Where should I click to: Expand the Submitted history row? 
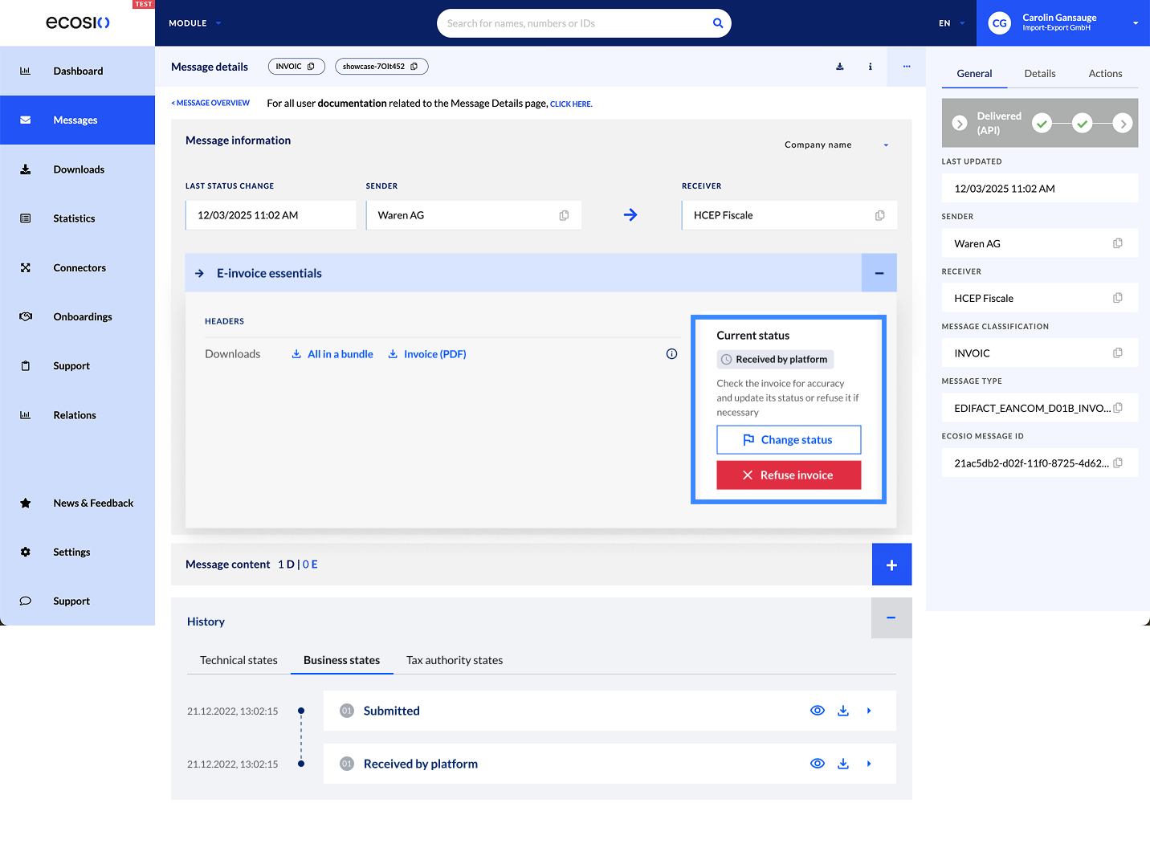tap(869, 711)
